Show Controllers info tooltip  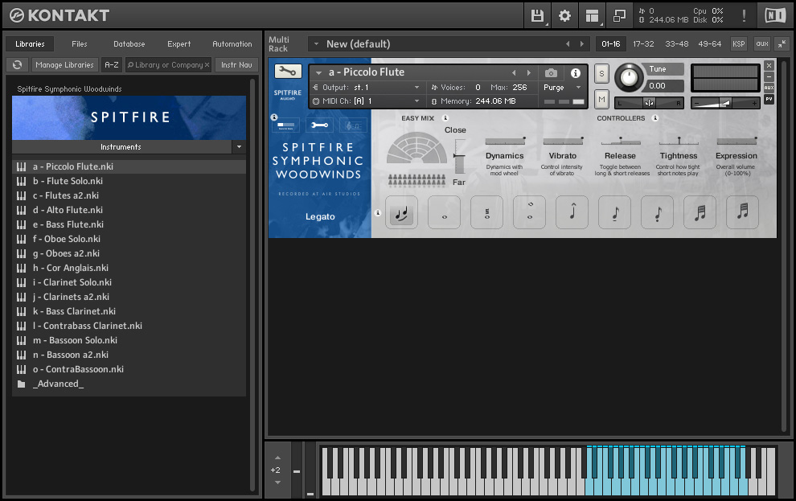coord(655,117)
